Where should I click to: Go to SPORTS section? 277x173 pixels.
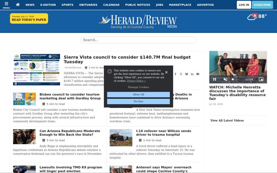[67, 5]
